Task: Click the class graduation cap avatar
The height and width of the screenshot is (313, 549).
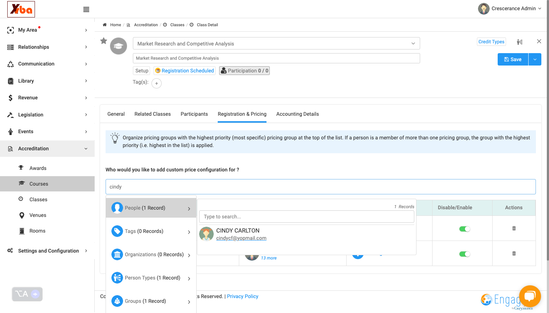Action: pyautogui.click(x=119, y=46)
